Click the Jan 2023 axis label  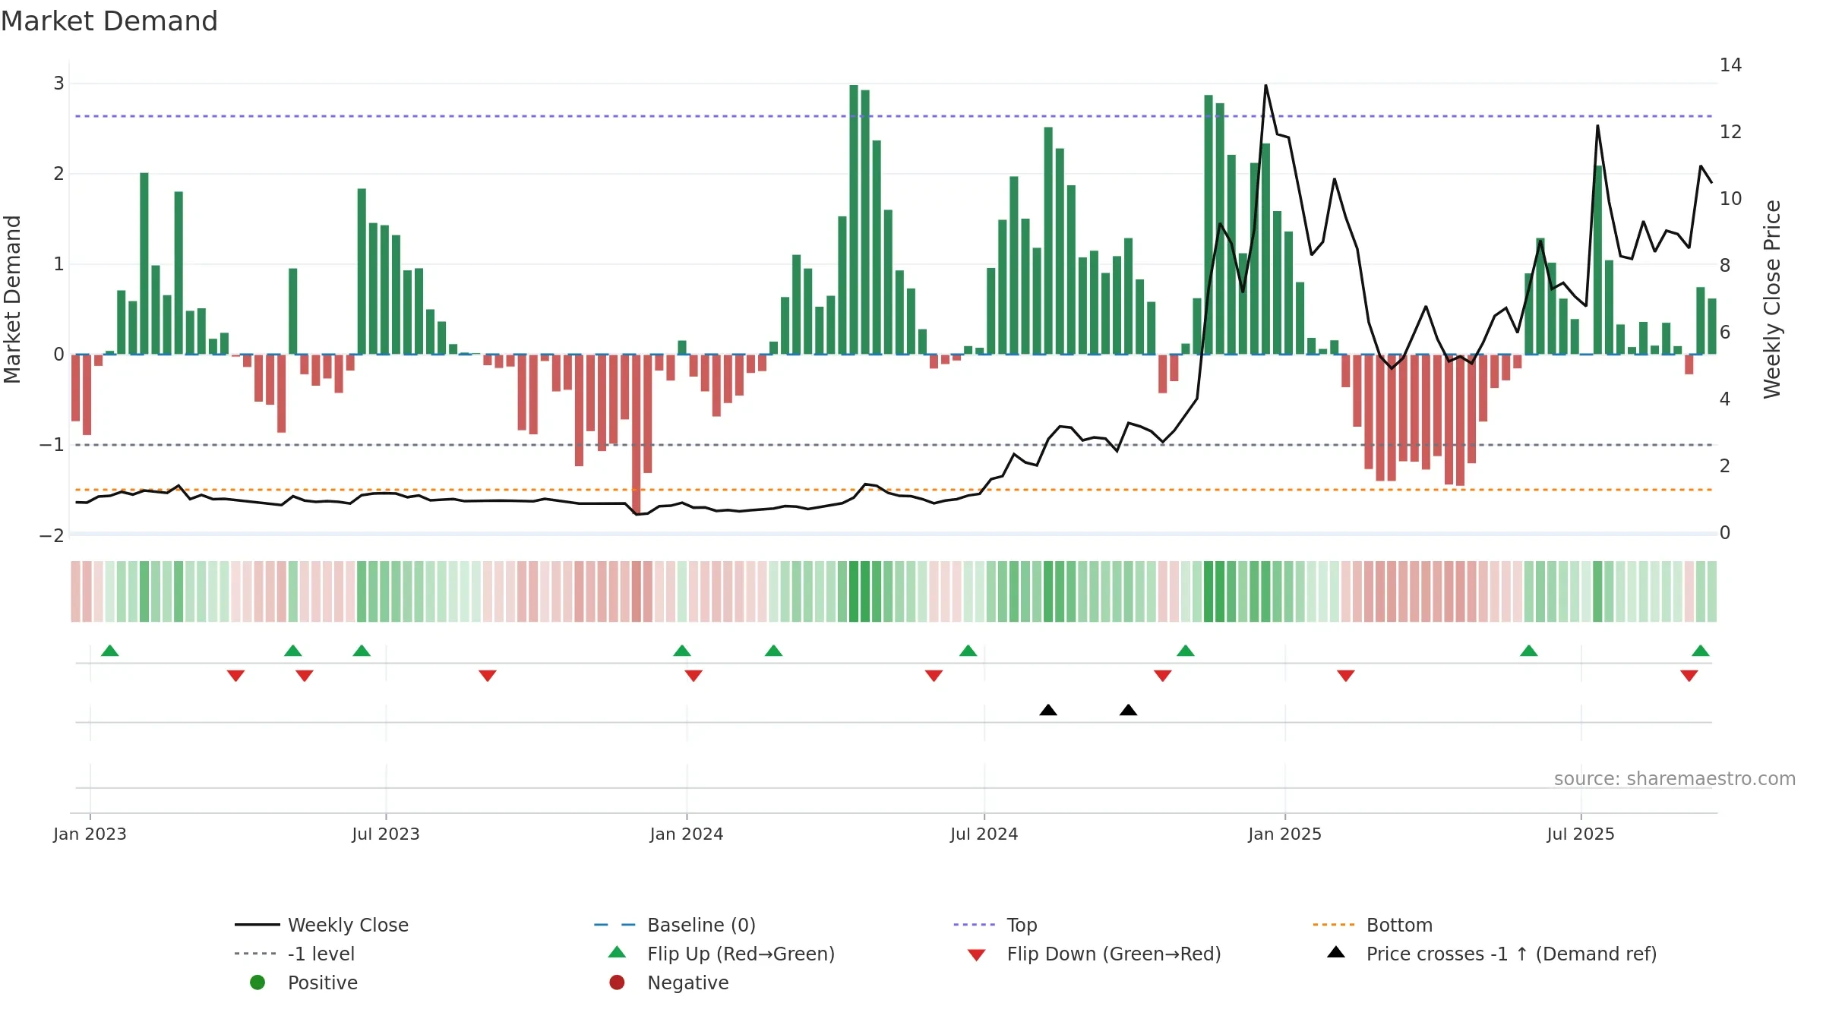(90, 834)
